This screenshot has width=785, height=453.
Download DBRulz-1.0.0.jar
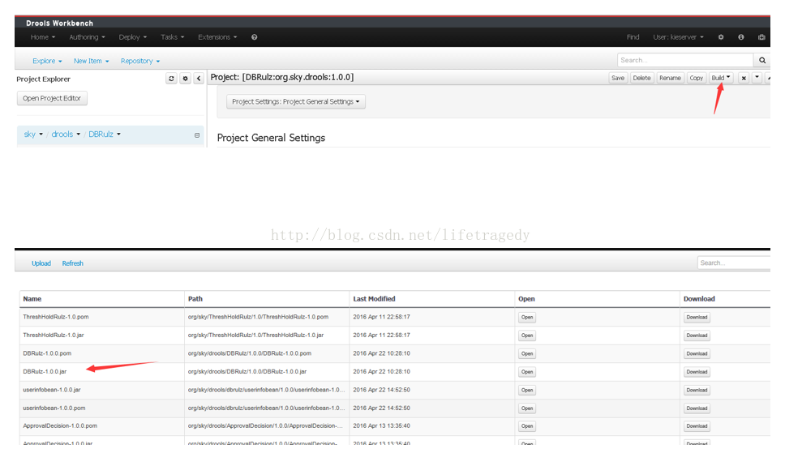[x=697, y=372]
